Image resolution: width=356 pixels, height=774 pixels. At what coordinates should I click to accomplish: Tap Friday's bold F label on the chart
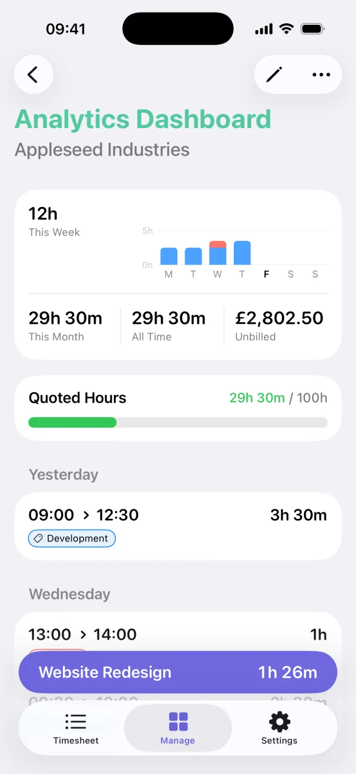(x=266, y=274)
